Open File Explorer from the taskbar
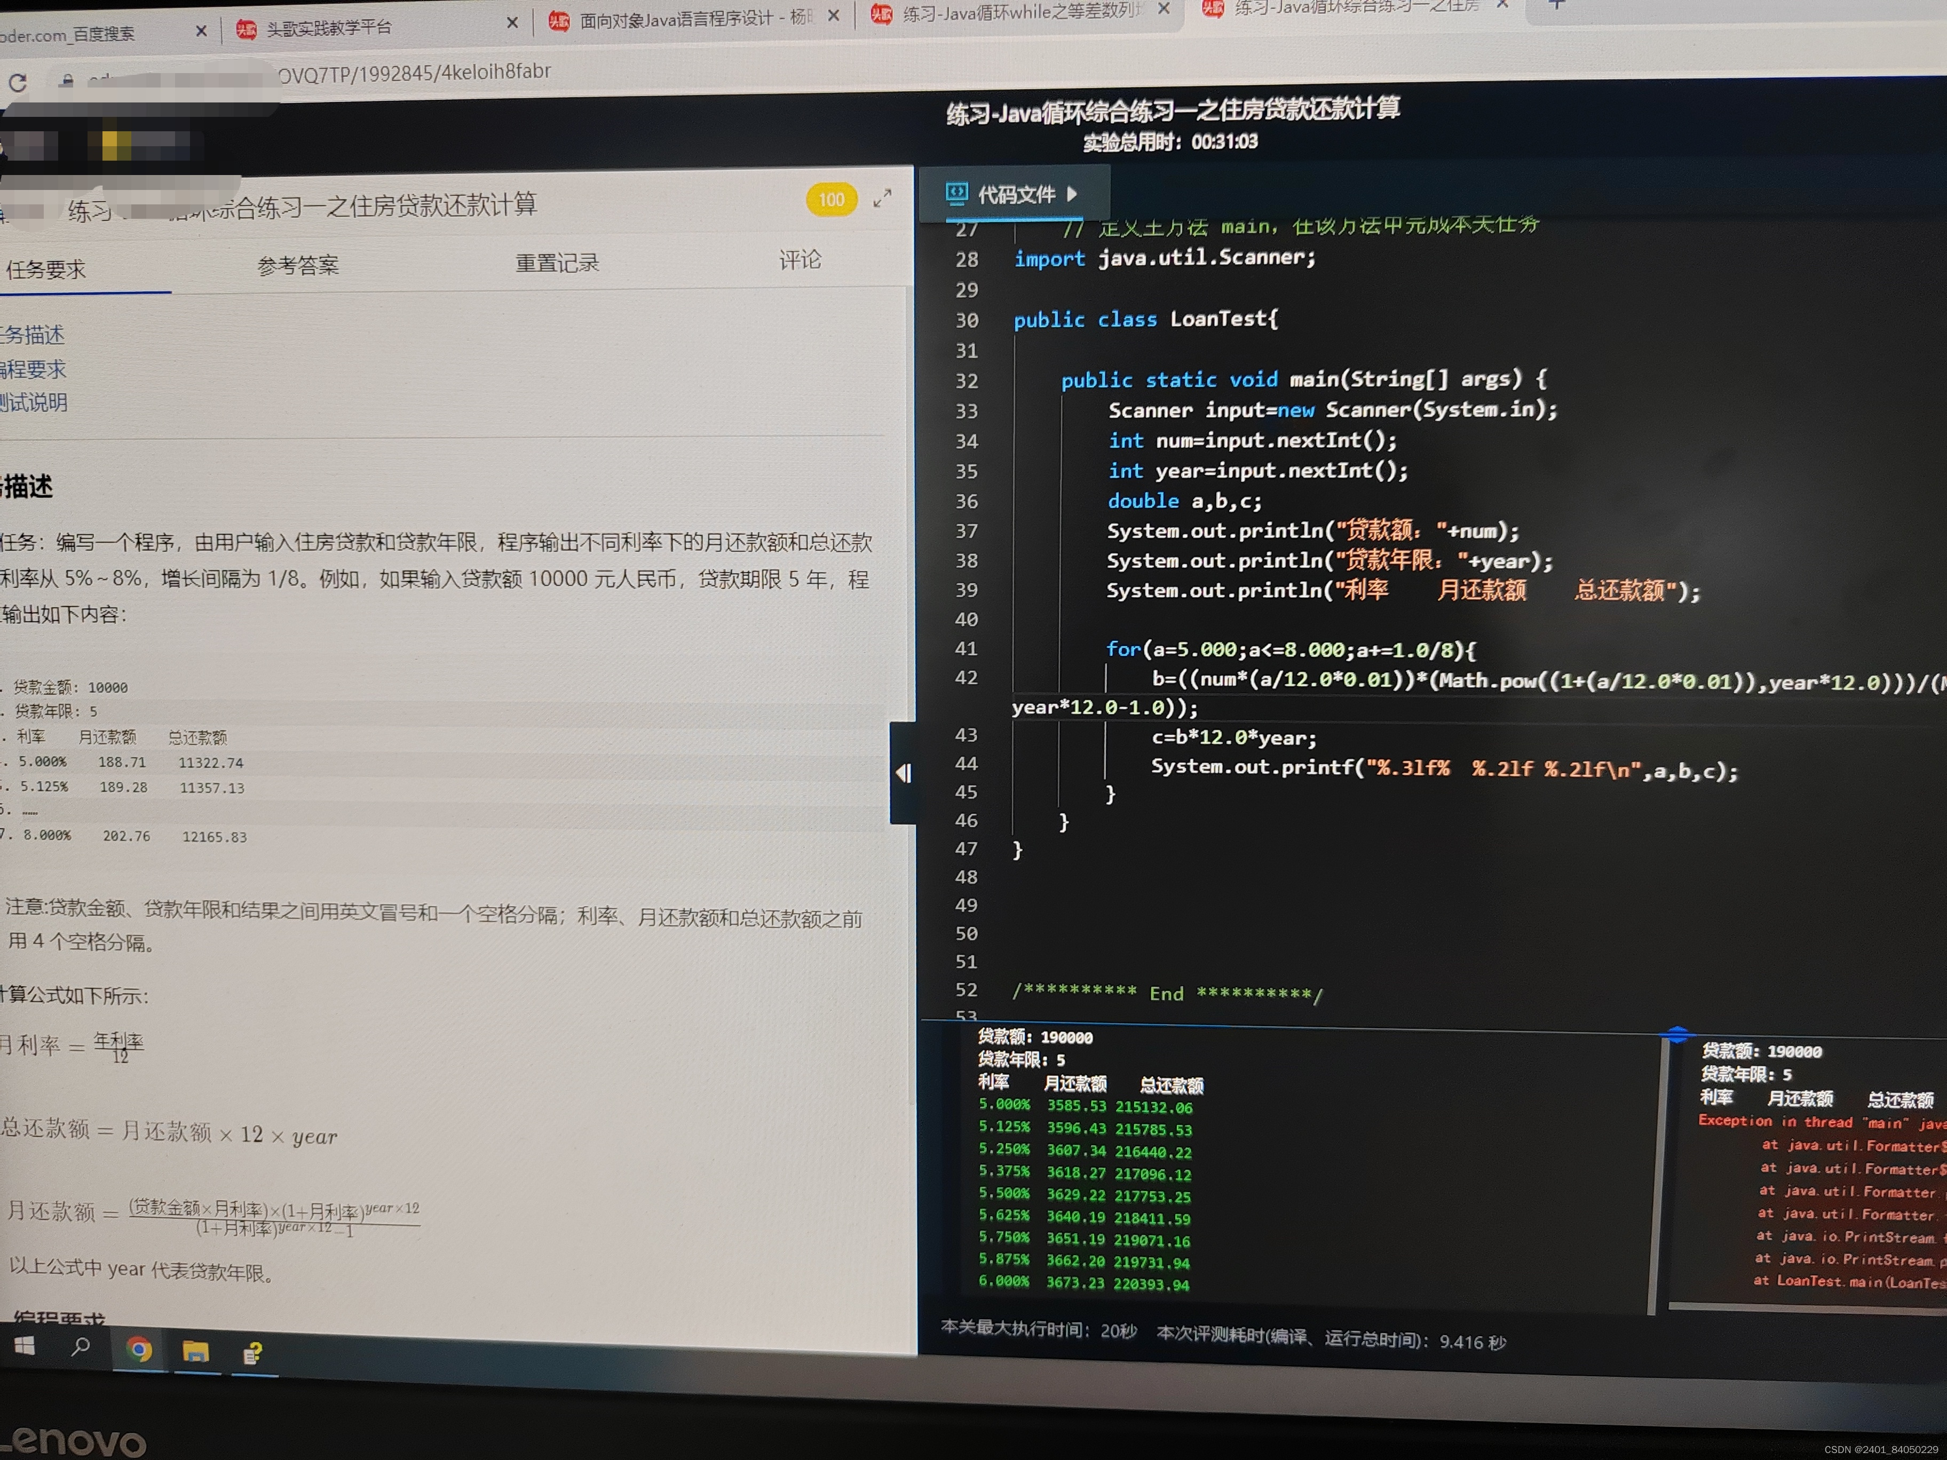 195,1351
